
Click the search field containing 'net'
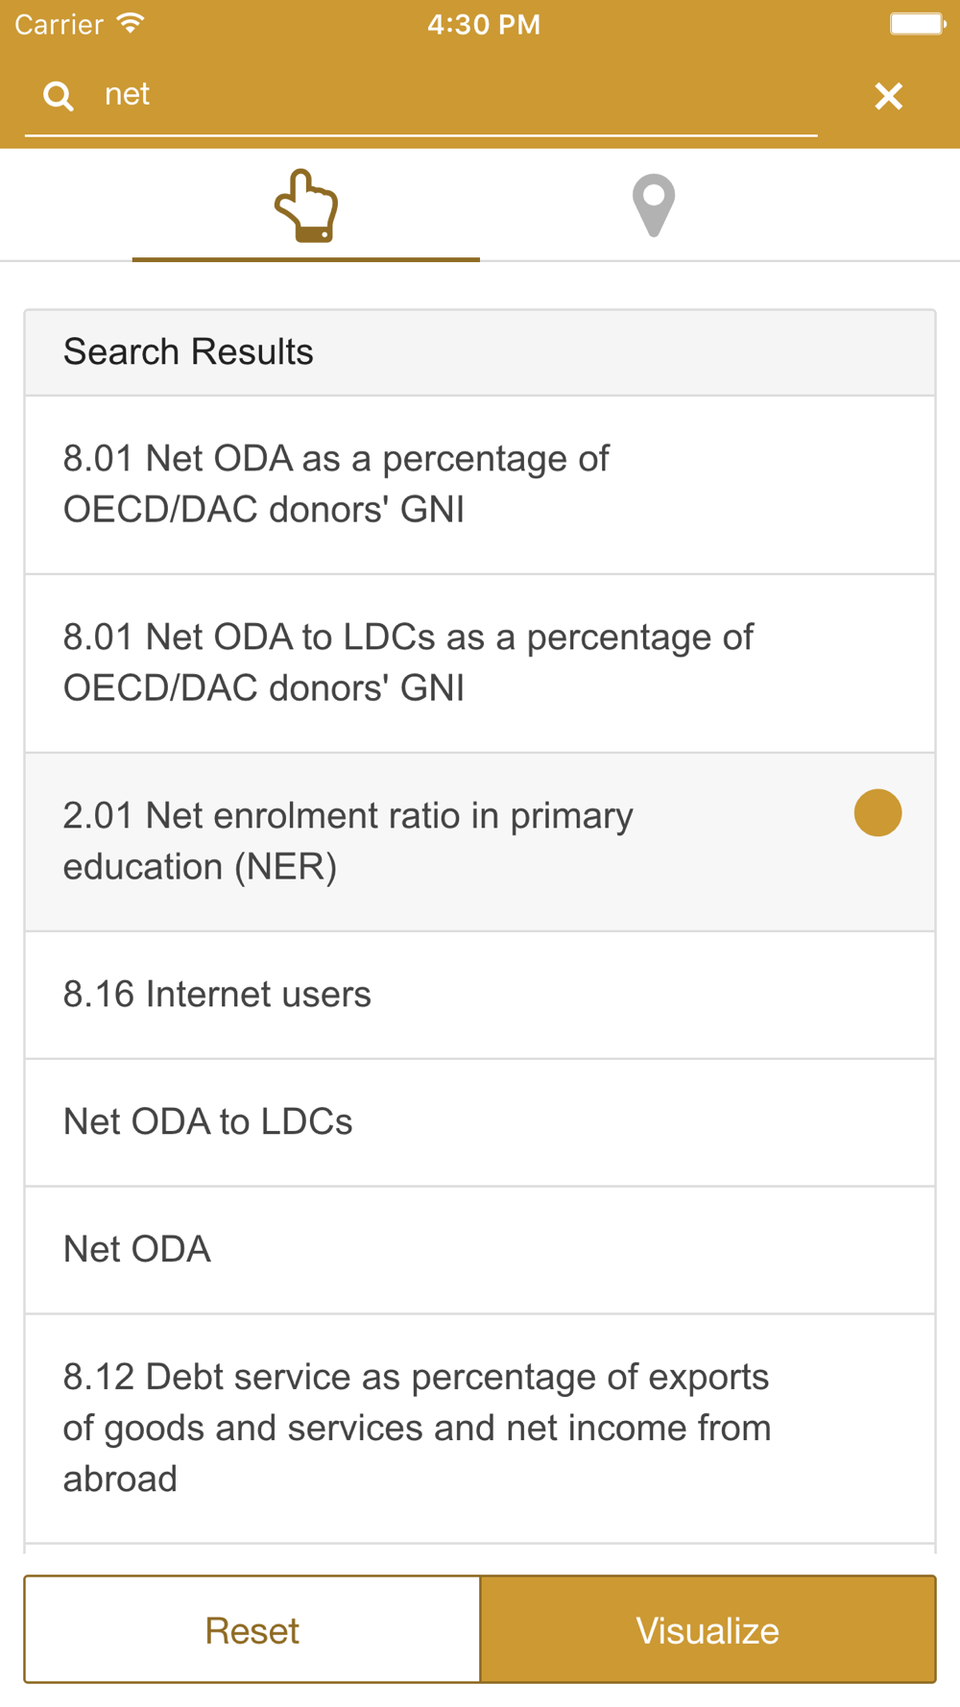(x=451, y=95)
